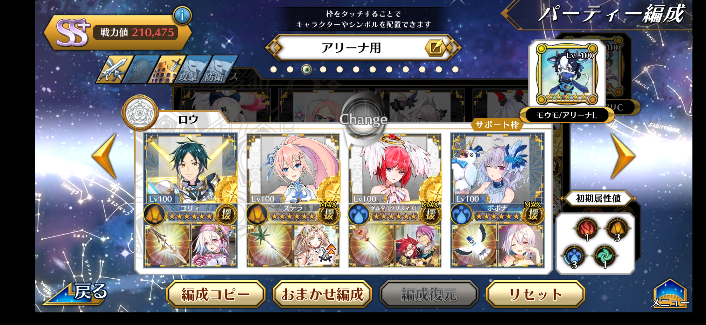Screen dimensions: 706x325
Task: Select Yuri's spear weapon slot
Action: pos(167,245)
